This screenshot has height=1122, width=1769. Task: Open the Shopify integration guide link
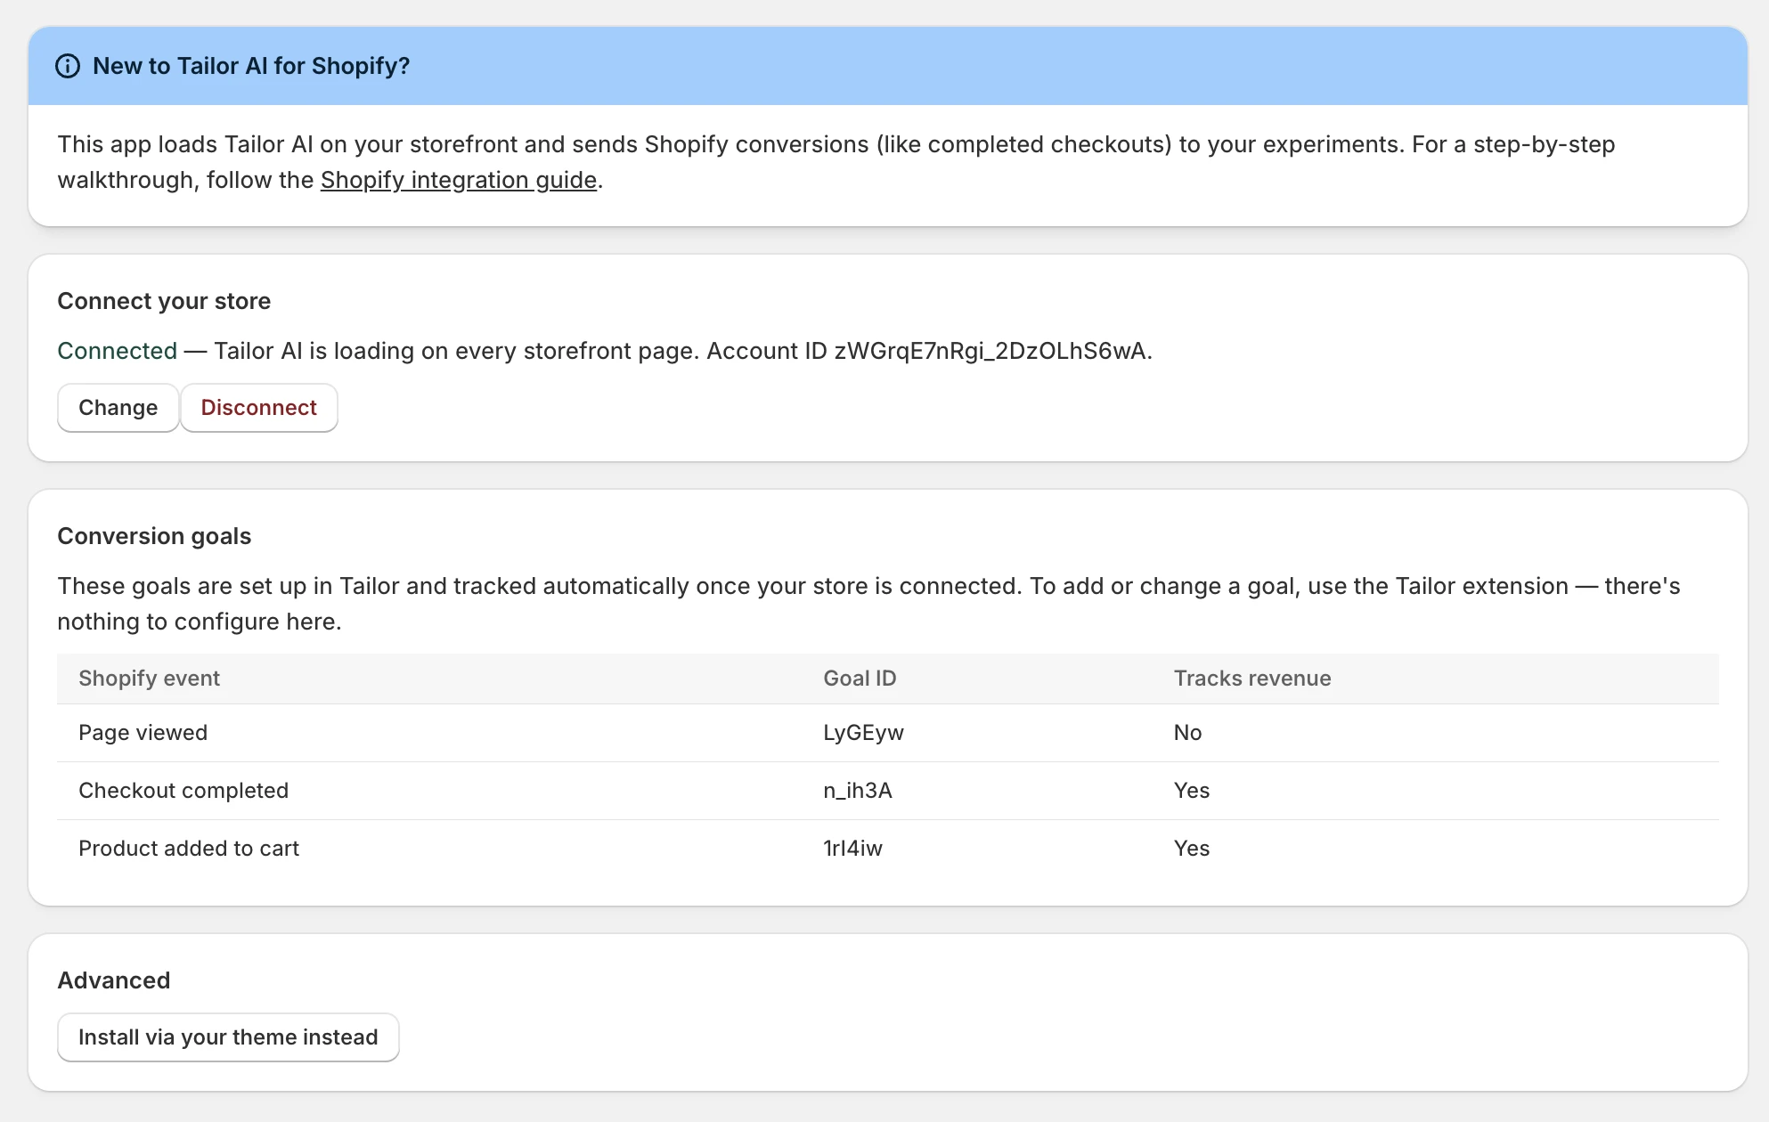tap(459, 180)
